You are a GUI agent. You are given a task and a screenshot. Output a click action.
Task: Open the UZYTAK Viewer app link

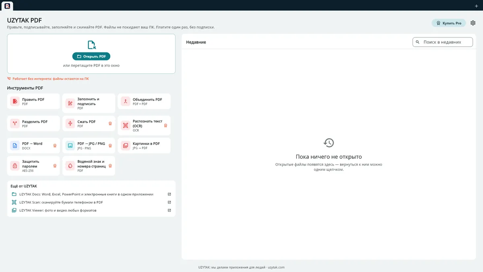[x=91, y=210]
